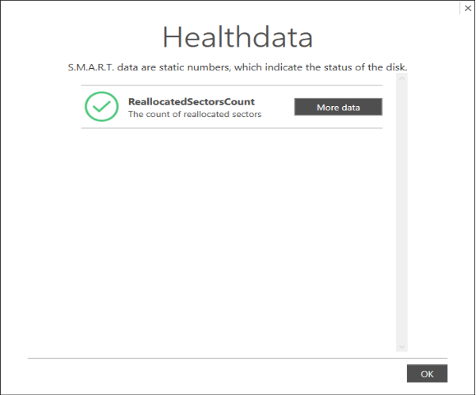The width and height of the screenshot is (476, 395).
Task: Click 'The count of reallocated sectors' text
Action: click(195, 114)
